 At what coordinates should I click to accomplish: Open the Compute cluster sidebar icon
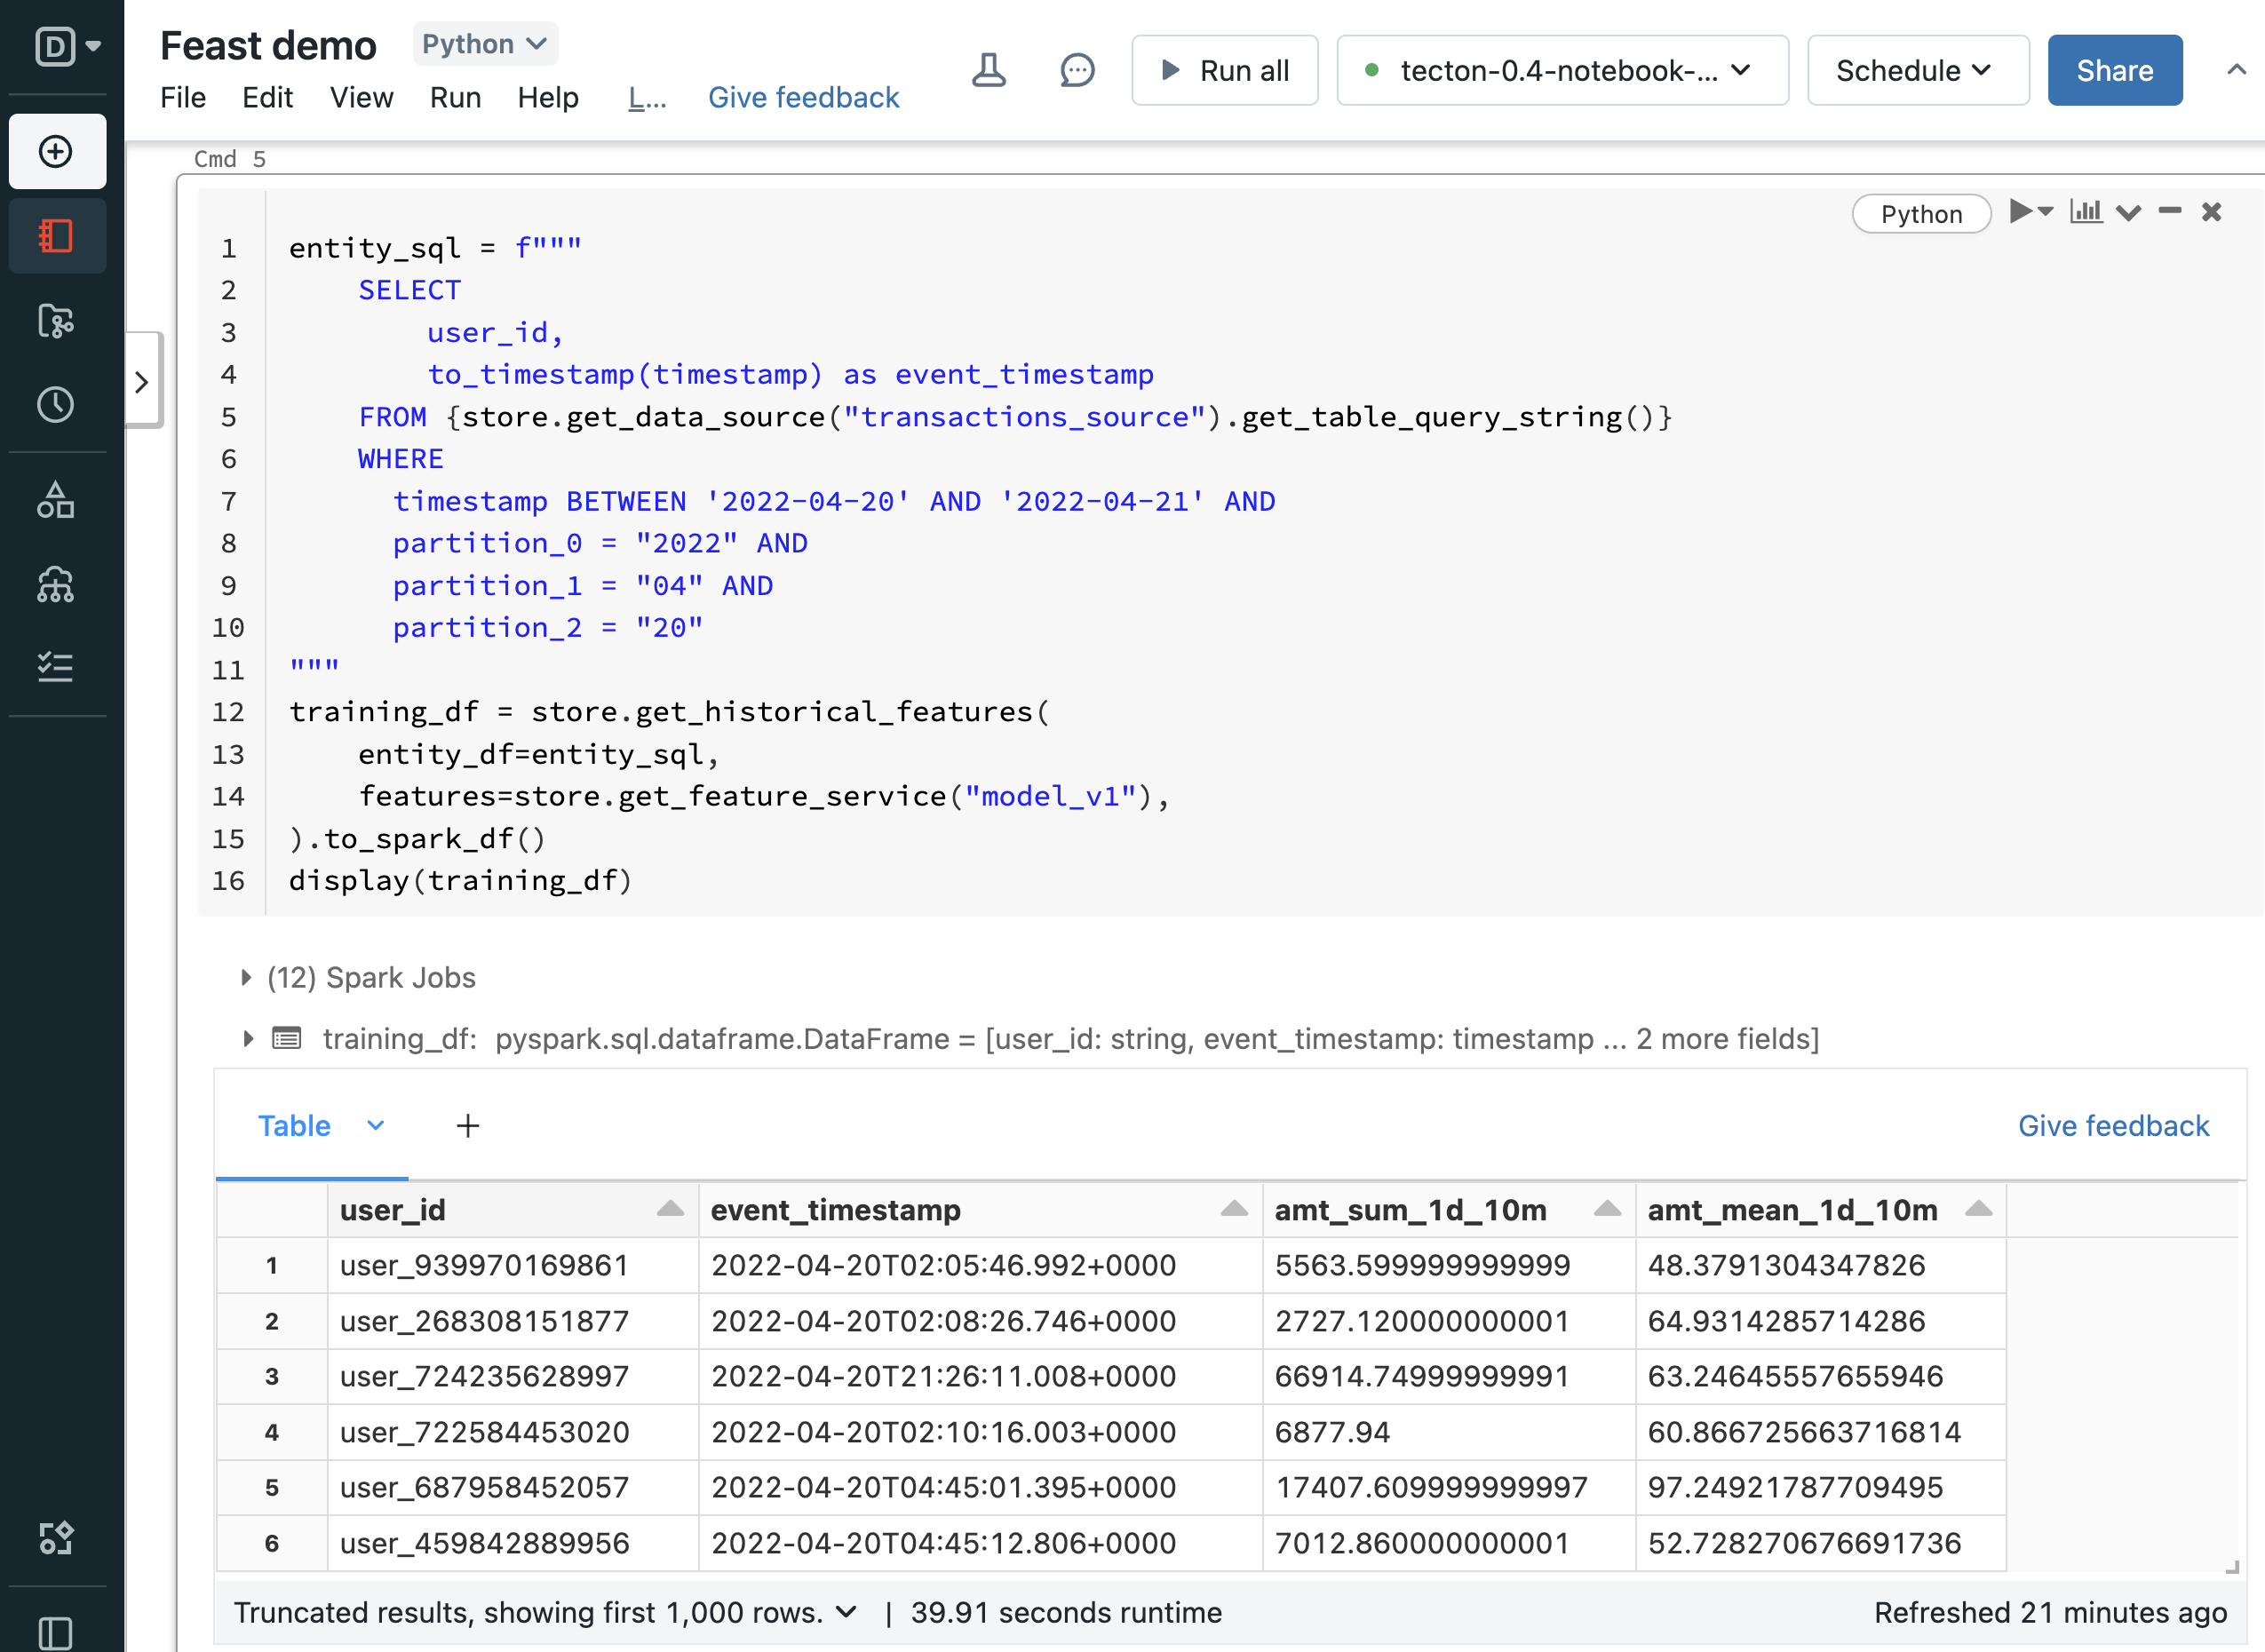[56, 584]
